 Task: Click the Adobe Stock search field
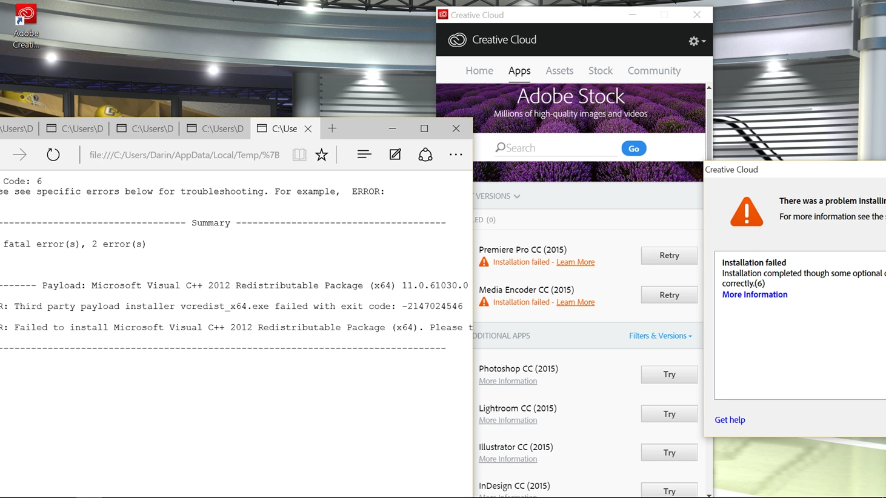pos(556,148)
